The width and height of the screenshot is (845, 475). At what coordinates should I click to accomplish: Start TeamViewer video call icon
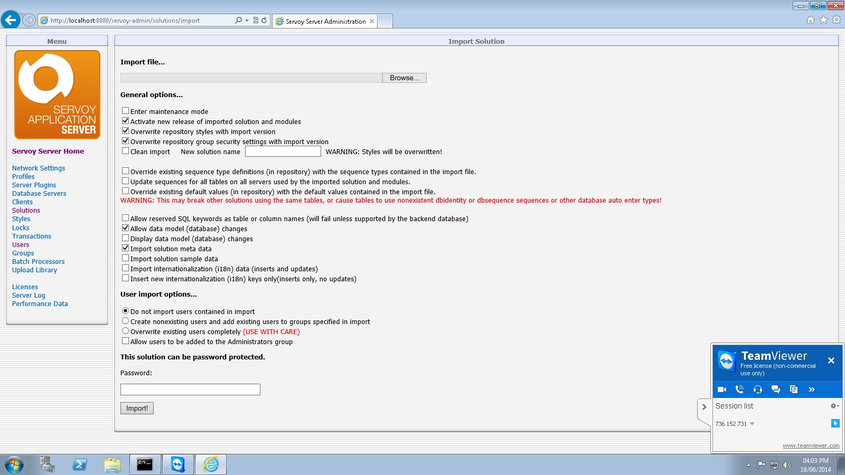[722, 389]
